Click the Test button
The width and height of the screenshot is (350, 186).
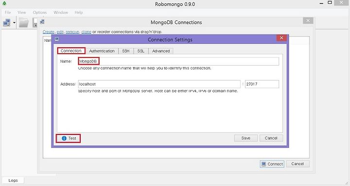[69, 138]
